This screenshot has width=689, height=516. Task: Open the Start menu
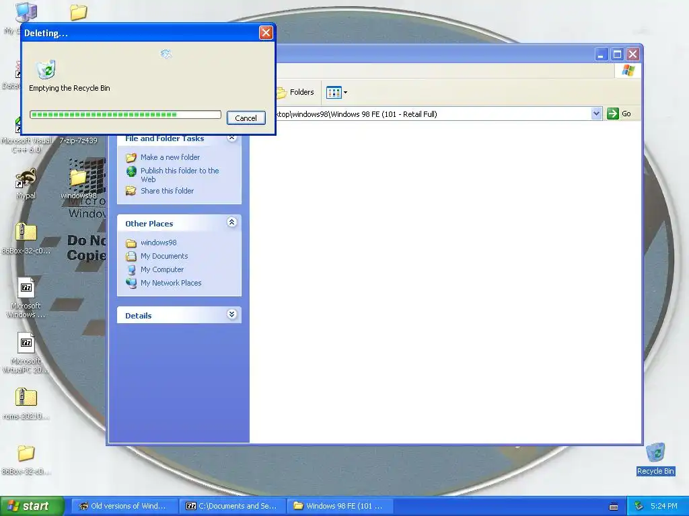tap(32, 506)
